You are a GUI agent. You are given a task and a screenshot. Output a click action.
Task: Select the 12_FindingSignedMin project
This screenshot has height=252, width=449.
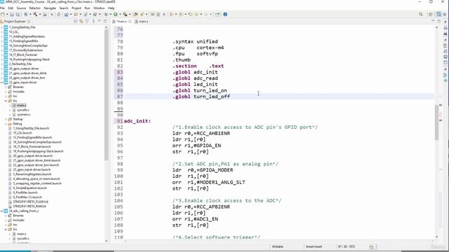[23, 41]
